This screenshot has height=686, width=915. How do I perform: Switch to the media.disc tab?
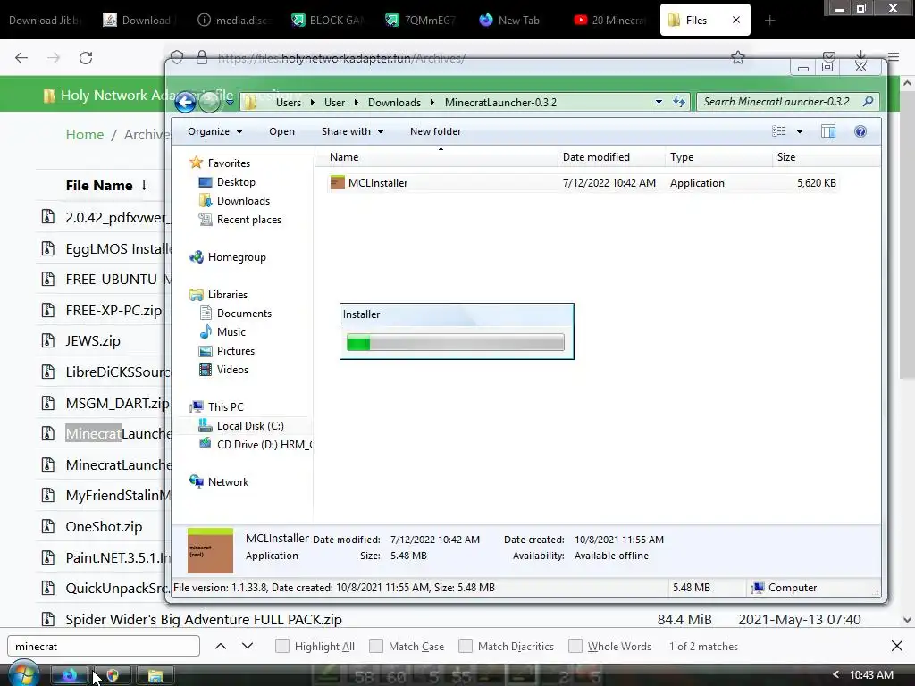pyautogui.click(x=234, y=21)
